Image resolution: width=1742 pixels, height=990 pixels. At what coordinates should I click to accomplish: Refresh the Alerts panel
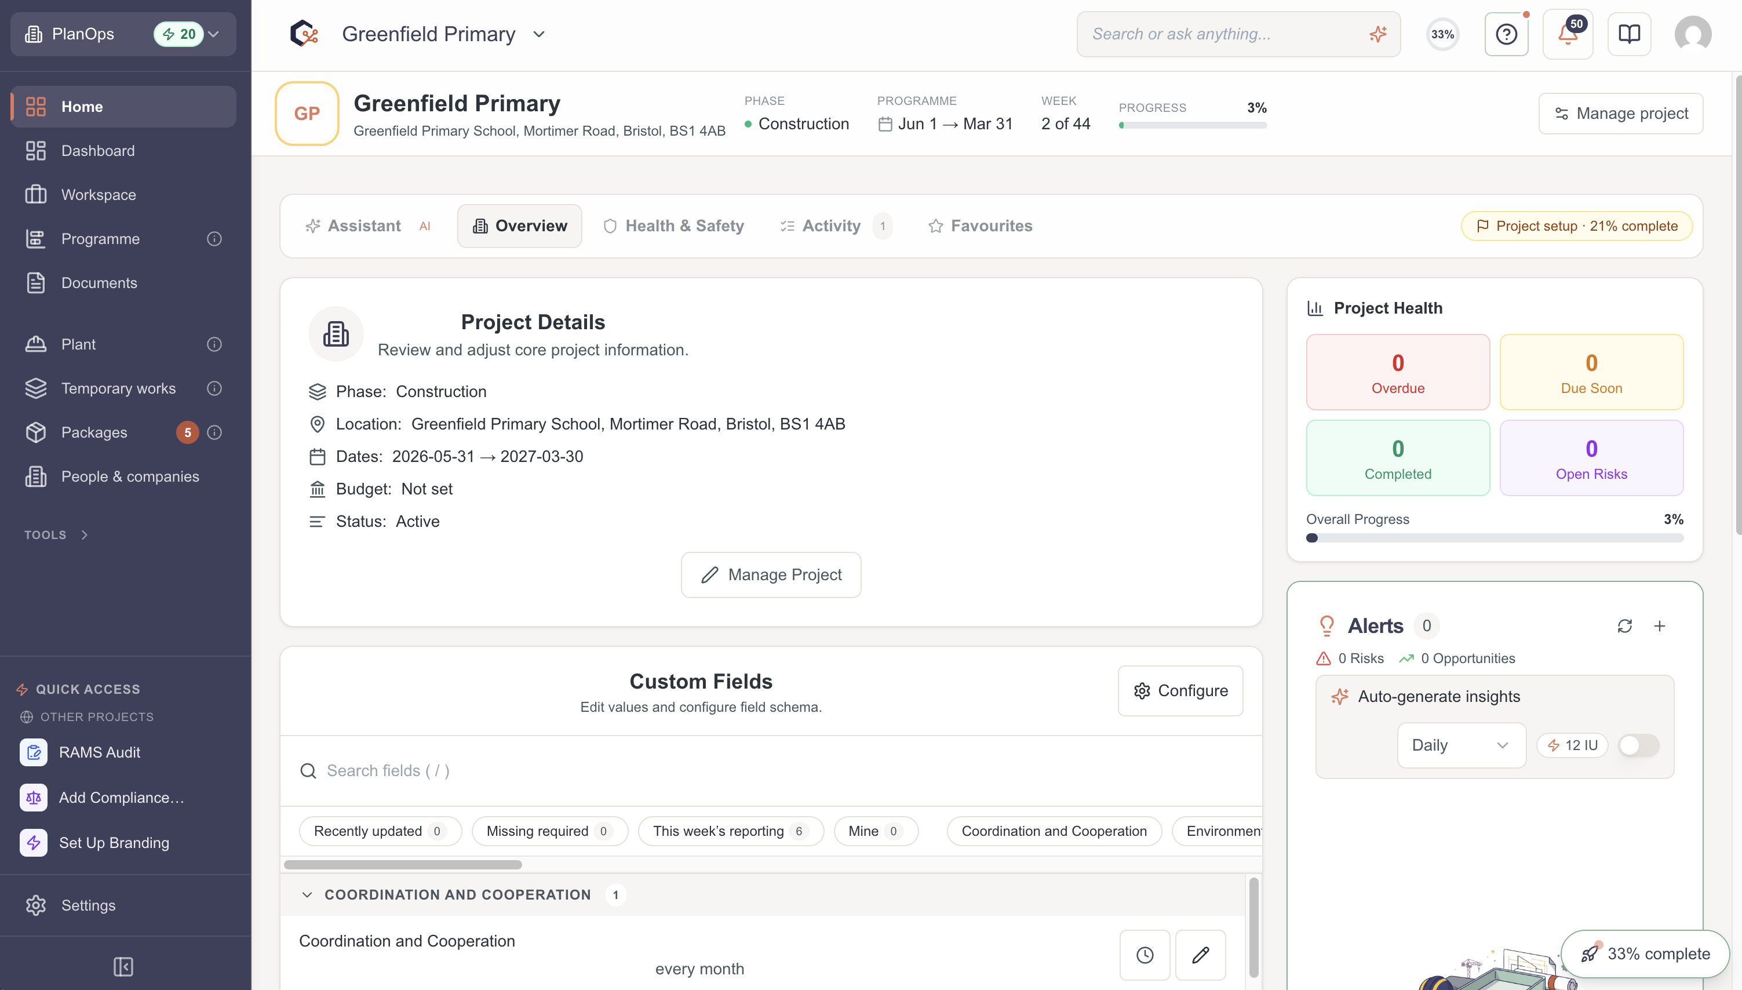[1624, 625]
